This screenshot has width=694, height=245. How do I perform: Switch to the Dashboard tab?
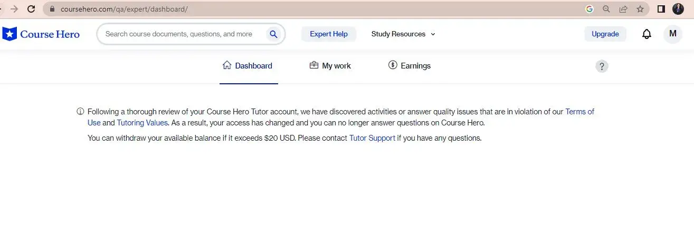[x=248, y=66]
